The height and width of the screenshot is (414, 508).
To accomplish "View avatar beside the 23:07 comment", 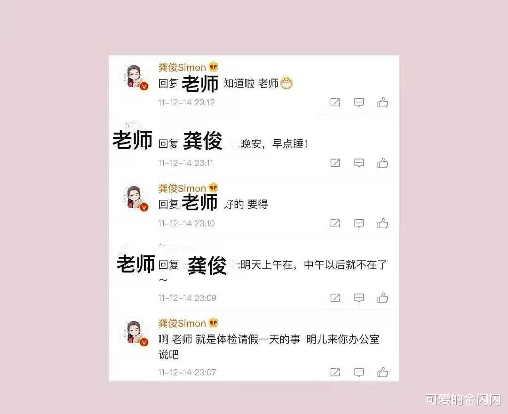I will (135, 333).
